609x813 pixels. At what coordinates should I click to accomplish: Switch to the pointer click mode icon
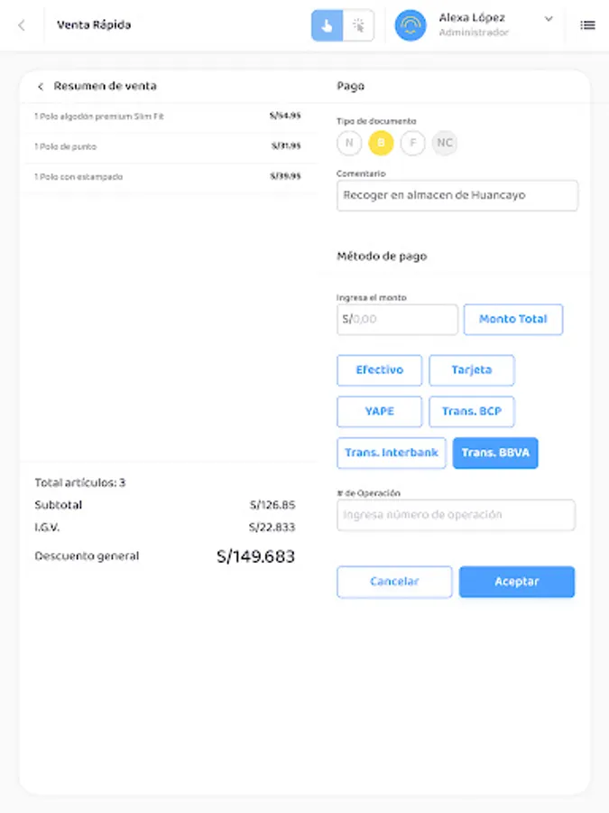[358, 25]
